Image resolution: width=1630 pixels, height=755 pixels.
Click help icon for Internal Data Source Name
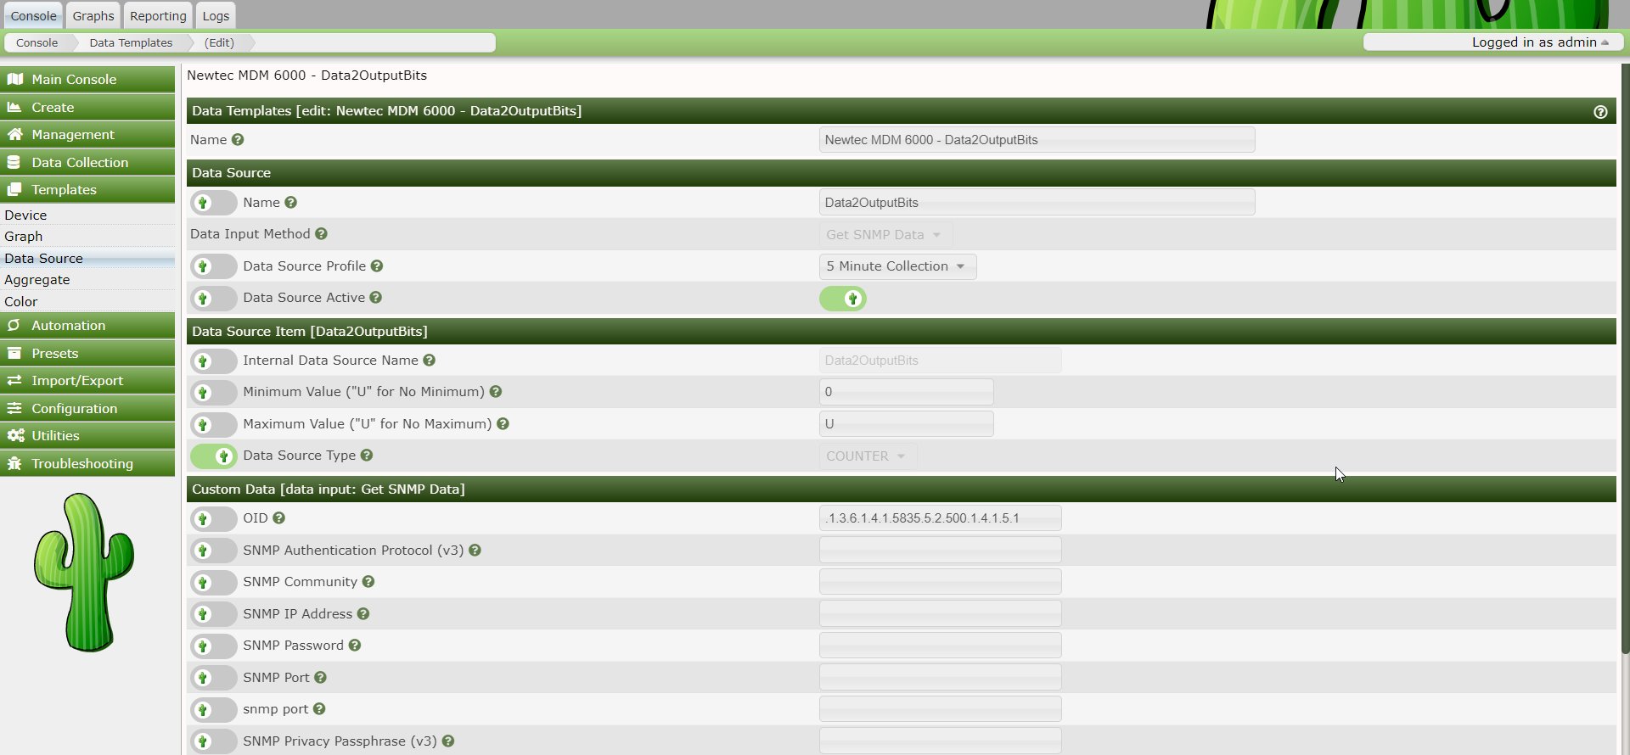click(x=429, y=361)
